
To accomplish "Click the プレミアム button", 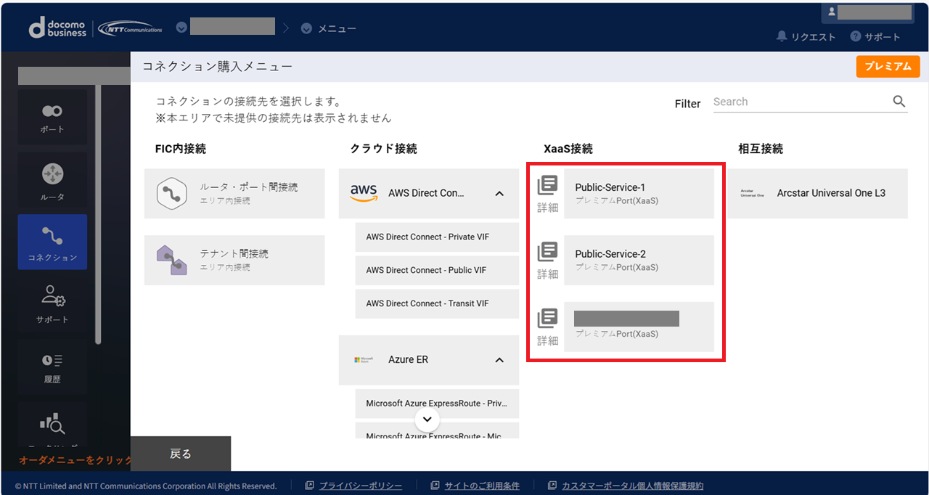I will [888, 67].
